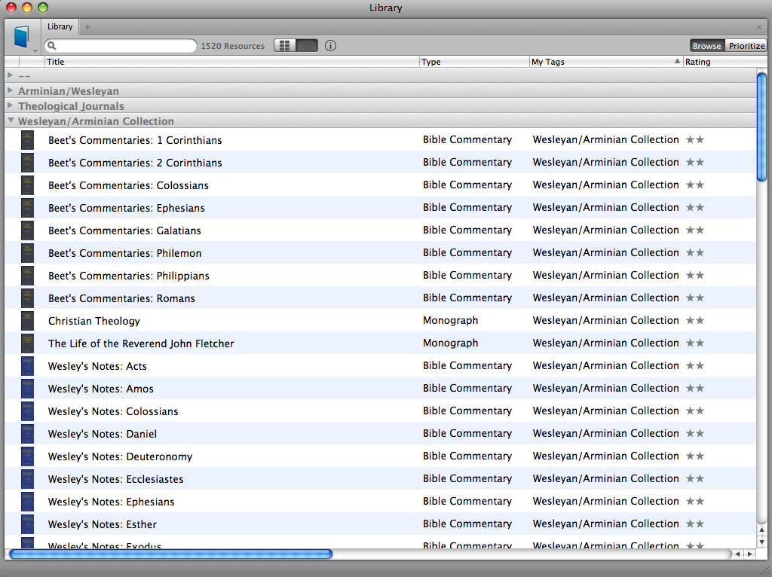
Task: Click cover icon of Beet's Commentaries: 1 Corinthians
Action: pos(28,140)
